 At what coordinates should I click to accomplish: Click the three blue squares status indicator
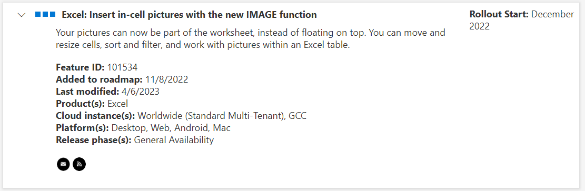click(45, 15)
